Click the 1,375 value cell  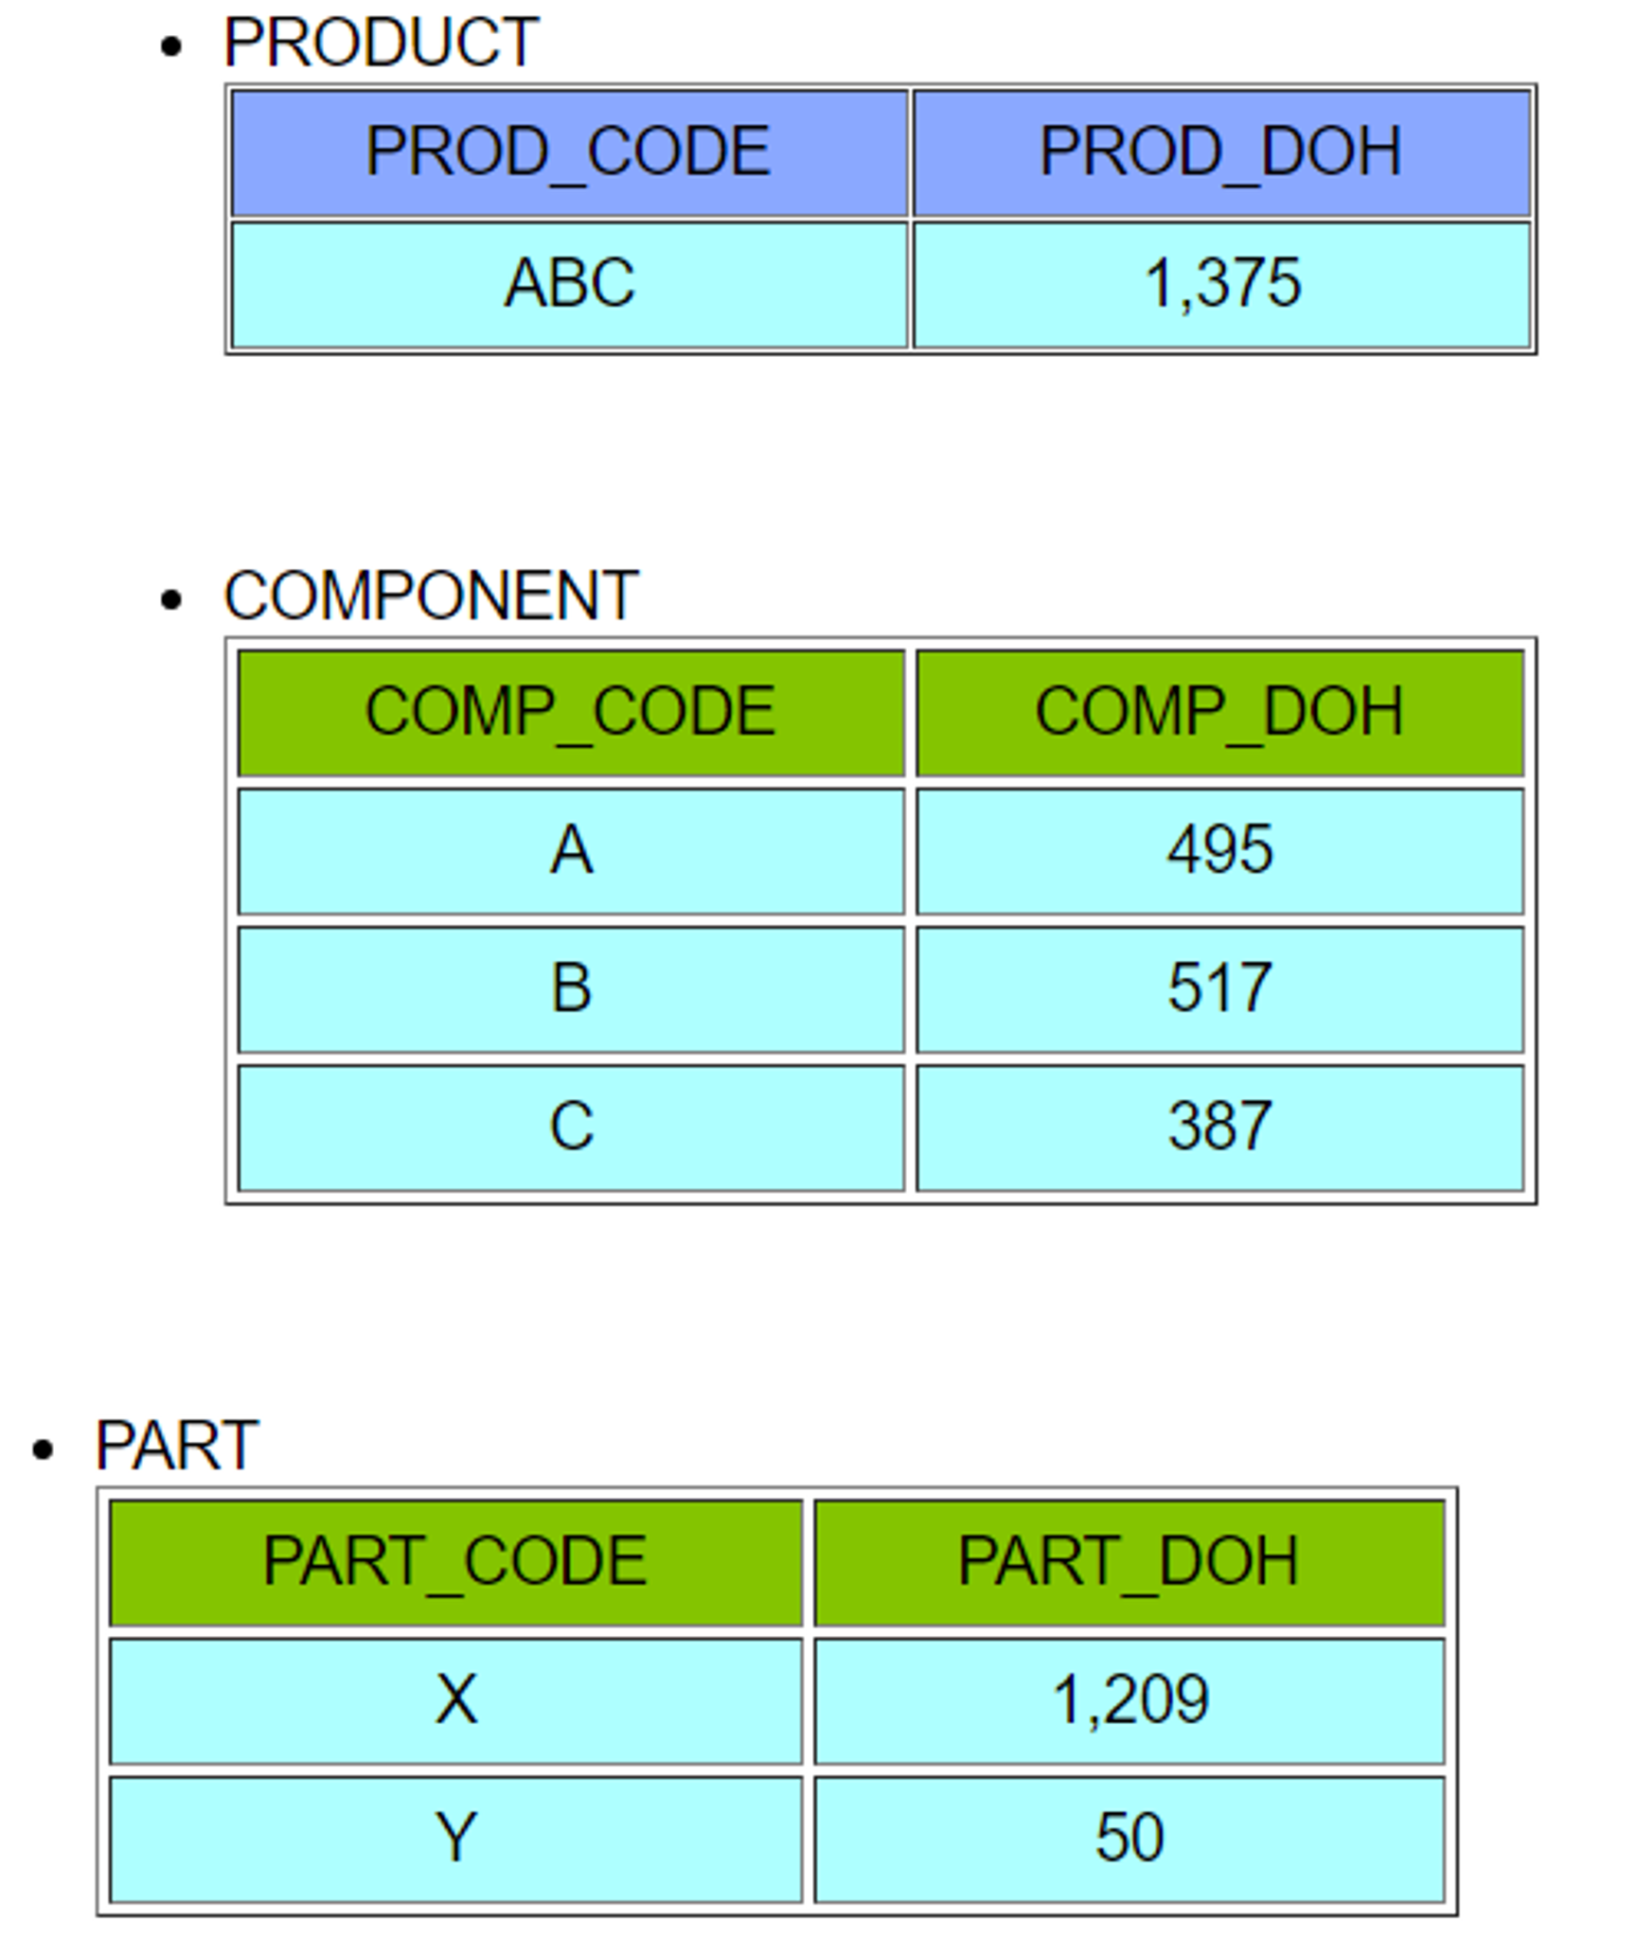point(1221,284)
